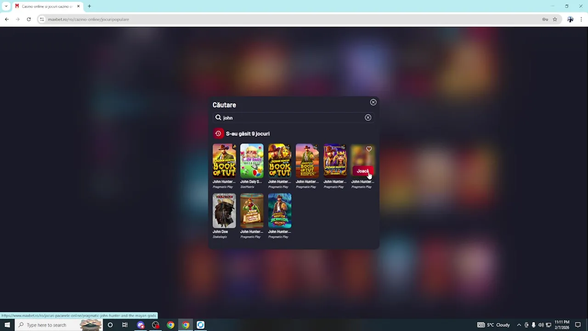Click the maxbet.ro address bar URL
The width and height of the screenshot is (588, 331).
[x=88, y=19]
